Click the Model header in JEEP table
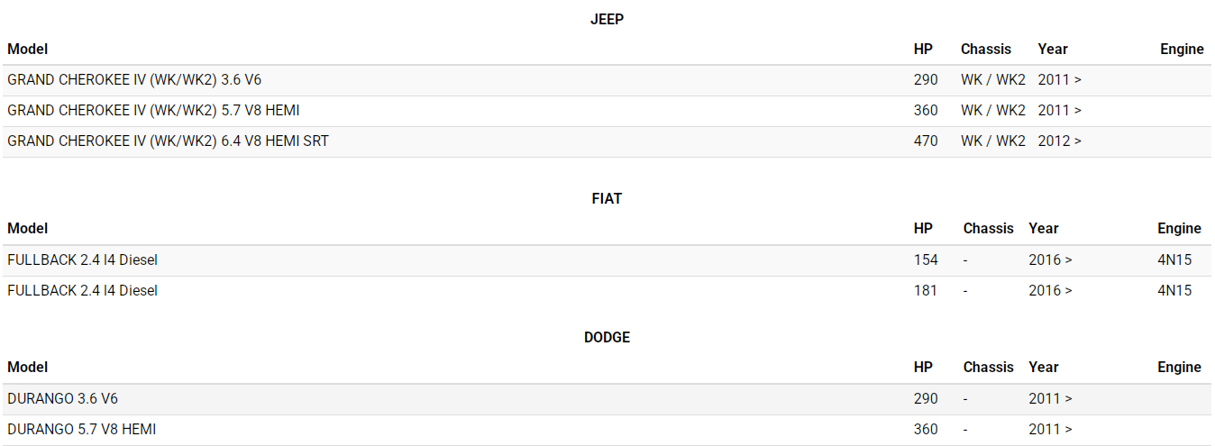Screen dimensions: 1215x446 click(28, 49)
